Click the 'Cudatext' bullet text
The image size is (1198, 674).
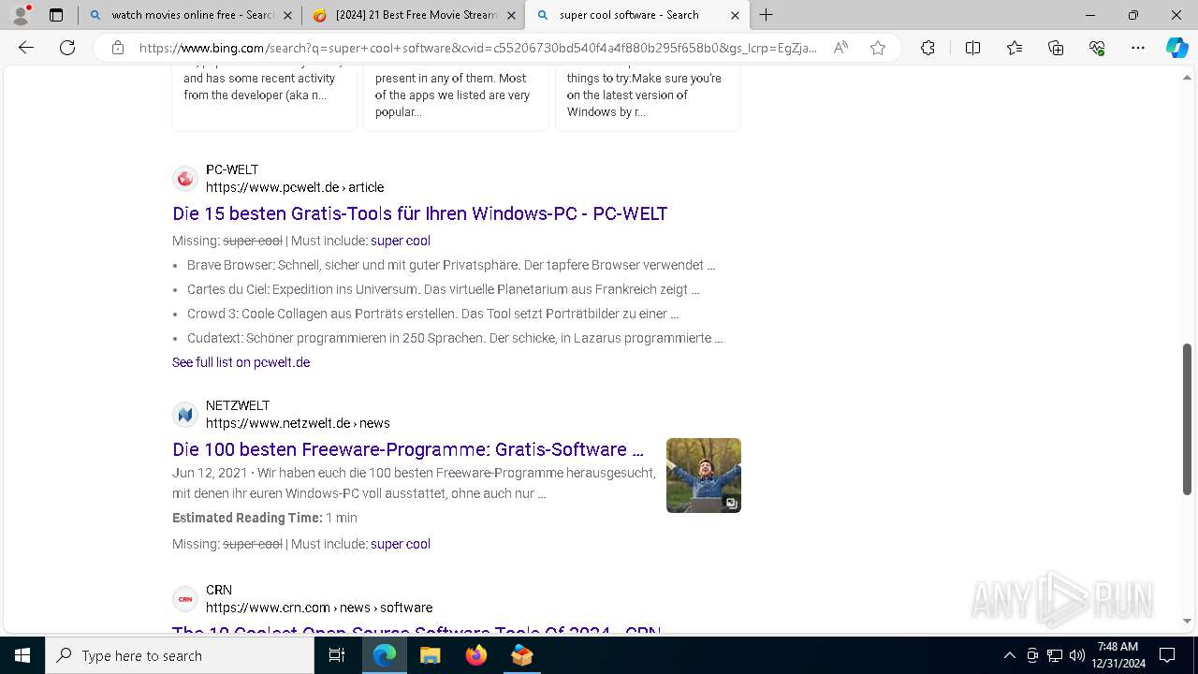[x=455, y=338]
